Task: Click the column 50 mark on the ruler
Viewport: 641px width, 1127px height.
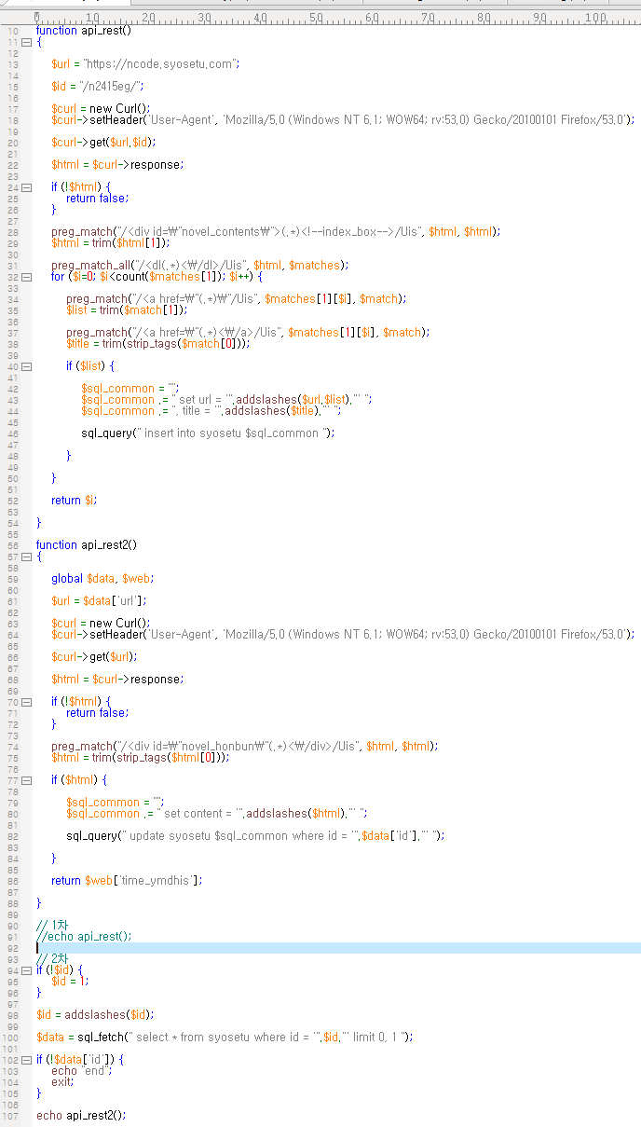Action: click(315, 17)
